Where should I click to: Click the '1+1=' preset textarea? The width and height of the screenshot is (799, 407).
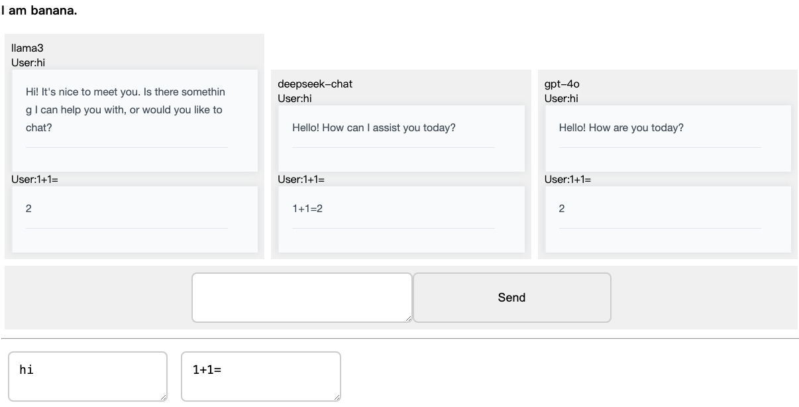pos(260,376)
